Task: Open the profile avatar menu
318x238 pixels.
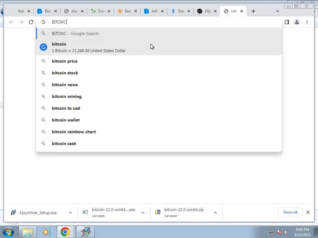Action: [297, 22]
